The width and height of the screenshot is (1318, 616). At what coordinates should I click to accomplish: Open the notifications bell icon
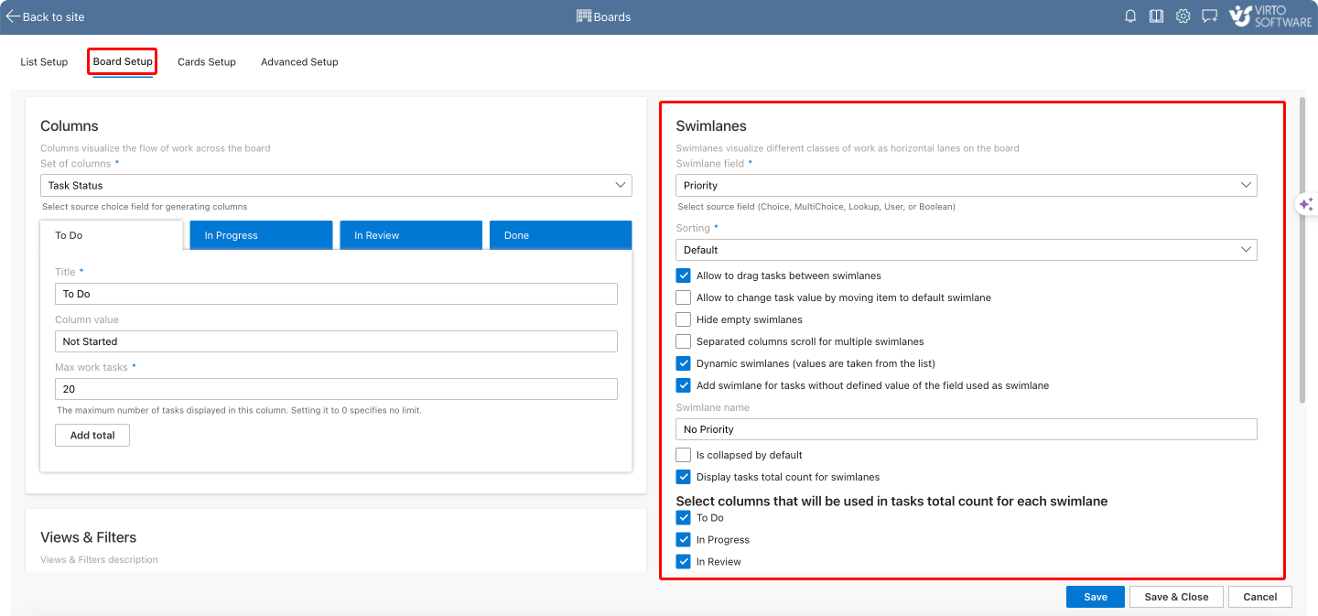[x=1130, y=16]
